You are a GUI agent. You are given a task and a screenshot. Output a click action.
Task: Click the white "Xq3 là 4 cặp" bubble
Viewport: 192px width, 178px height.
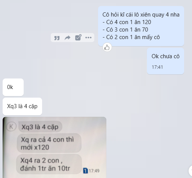[x=22, y=106]
